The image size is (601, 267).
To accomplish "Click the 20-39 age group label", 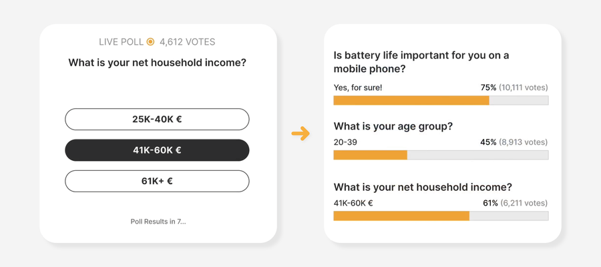I will coord(346,142).
